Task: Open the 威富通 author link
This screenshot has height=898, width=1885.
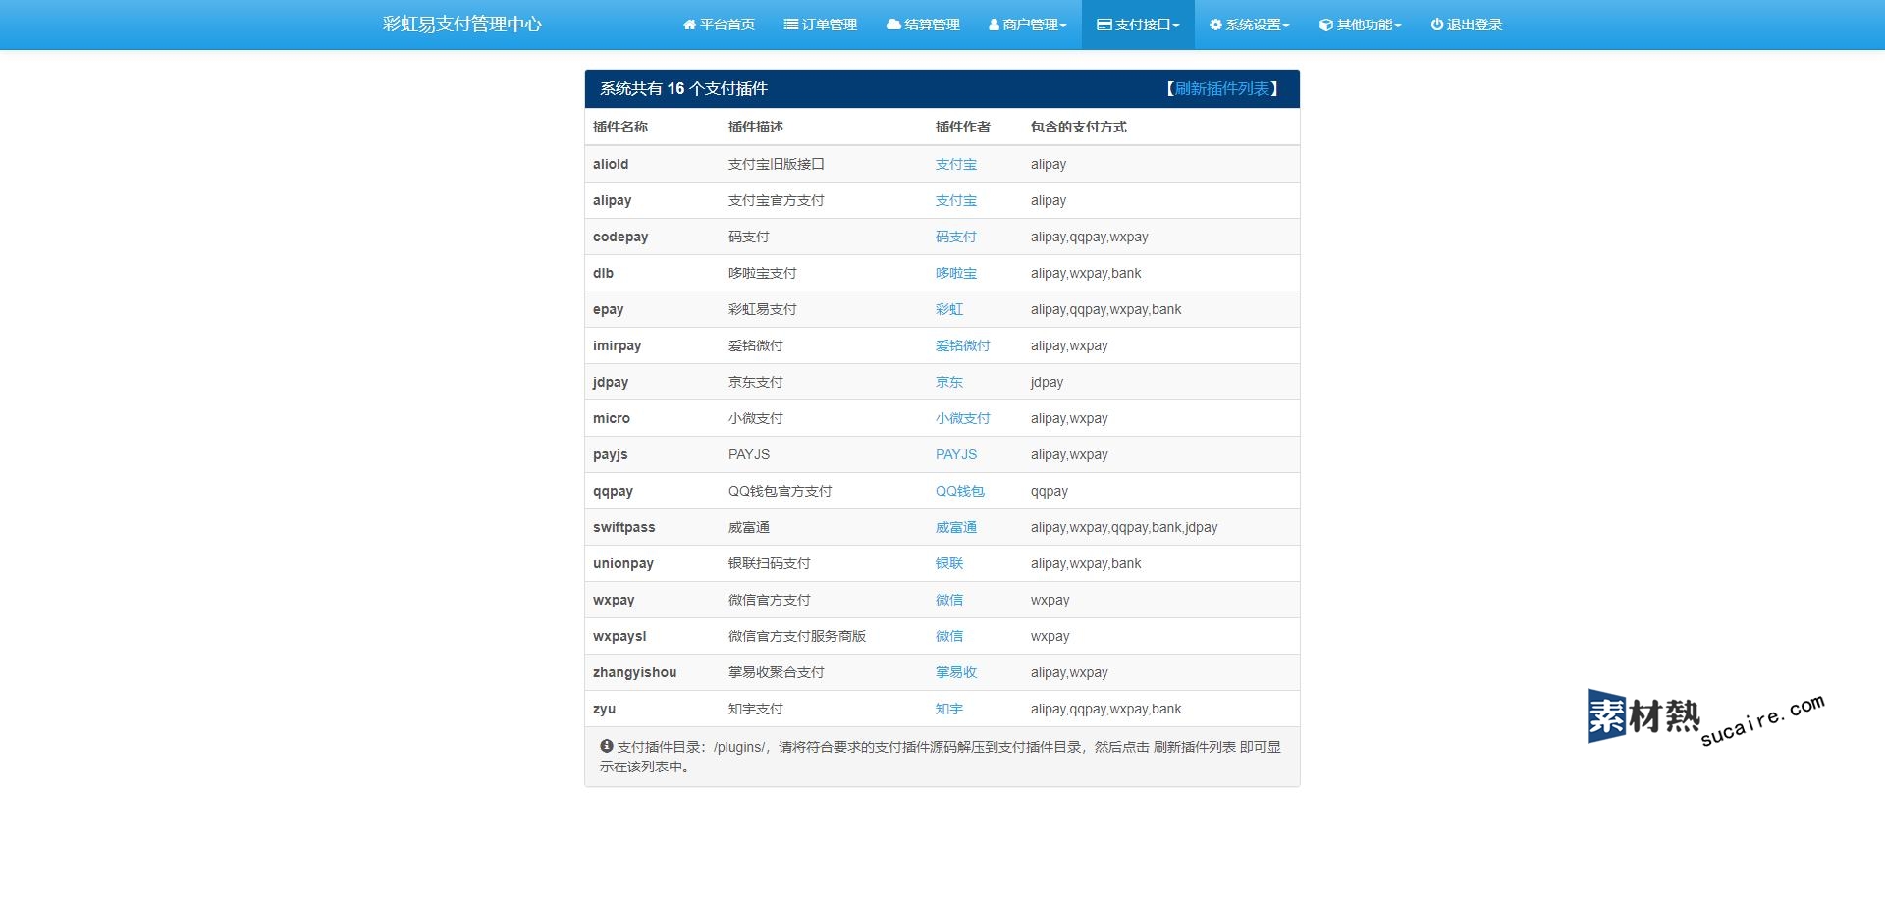Action: (x=956, y=527)
